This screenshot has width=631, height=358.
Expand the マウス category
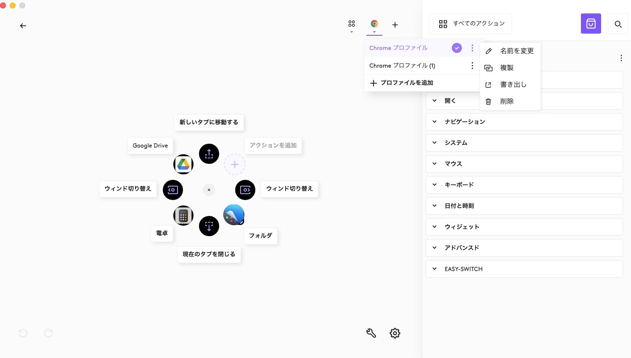tap(524, 164)
